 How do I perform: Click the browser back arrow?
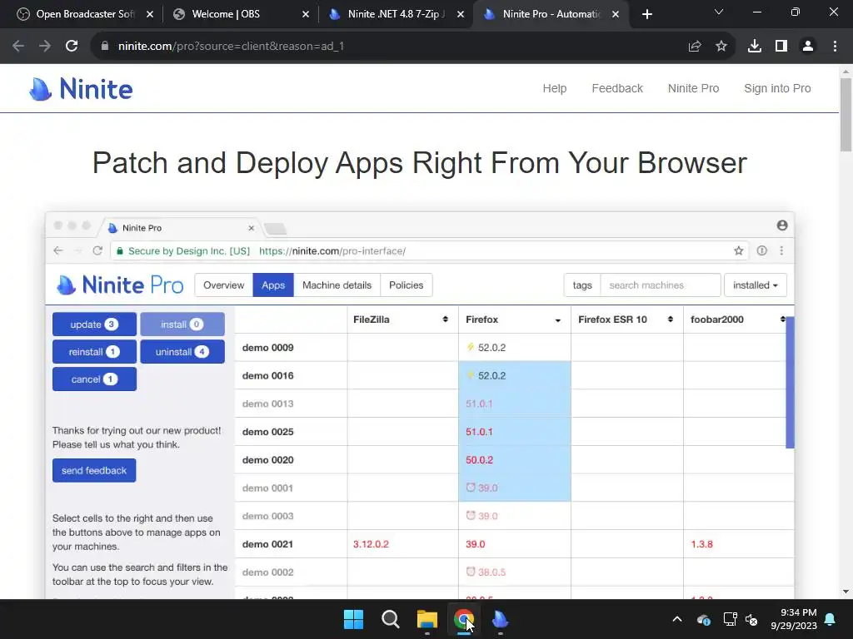[x=18, y=47]
